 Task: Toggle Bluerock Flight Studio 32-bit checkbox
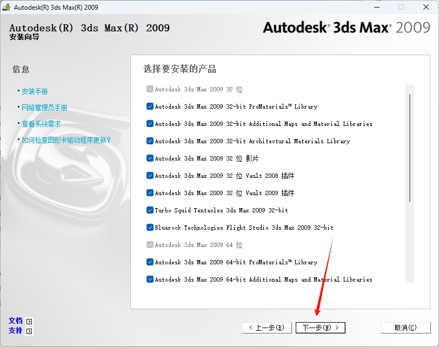point(150,228)
